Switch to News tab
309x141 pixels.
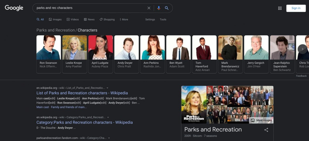coord(89,19)
